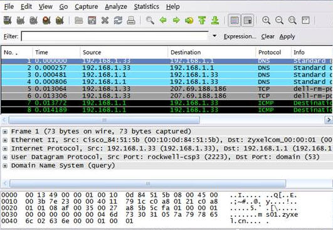Expand the Internet Protocol tree node
This screenshot has width=333, height=230.
[x=5, y=149]
